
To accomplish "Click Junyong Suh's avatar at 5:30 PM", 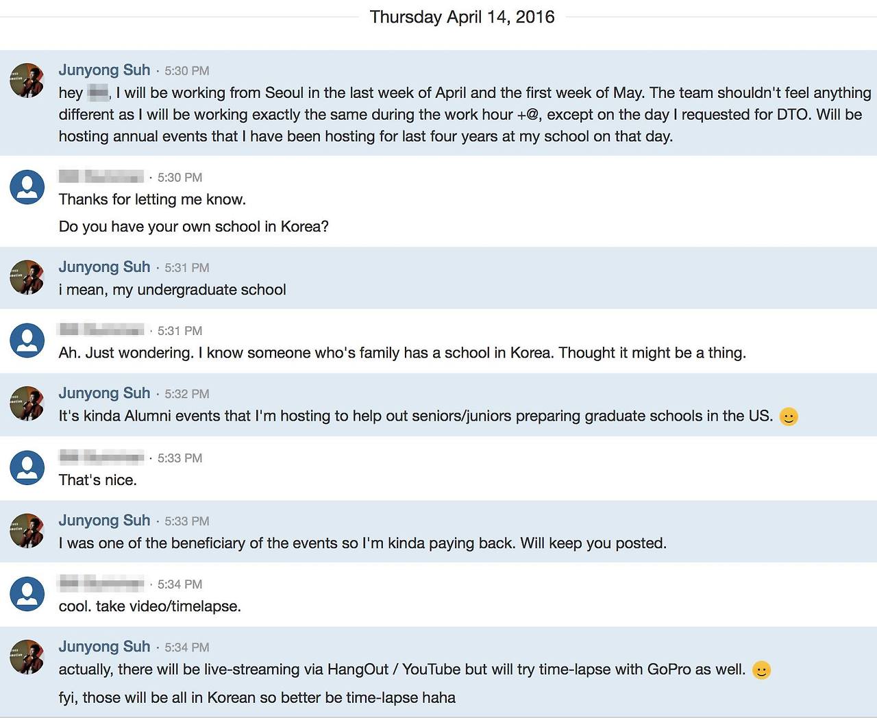I will coord(27,80).
